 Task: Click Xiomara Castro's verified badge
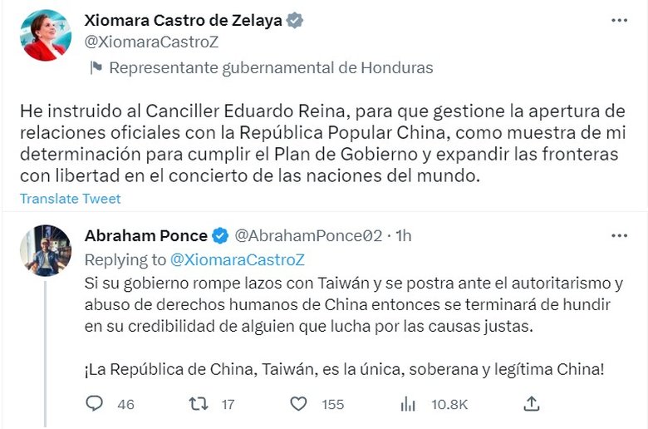pos(295,20)
